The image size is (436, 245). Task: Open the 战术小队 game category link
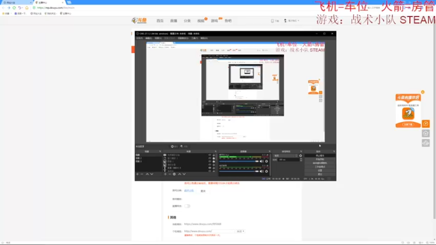tap(189, 191)
